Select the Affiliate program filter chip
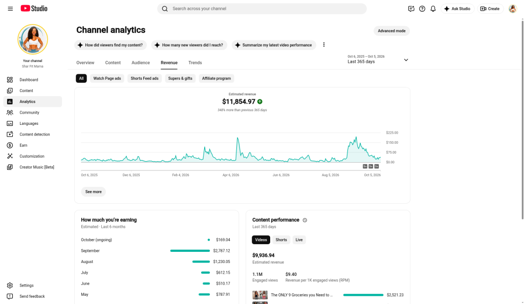Image resolution: width=524 pixels, height=304 pixels. tap(216, 78)
